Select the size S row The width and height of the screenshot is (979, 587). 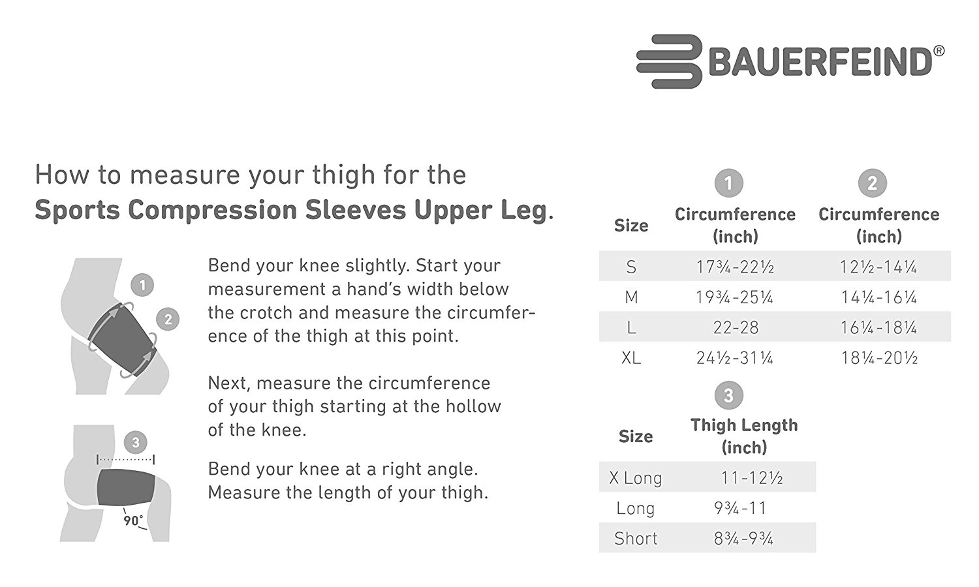click(775, 266)
